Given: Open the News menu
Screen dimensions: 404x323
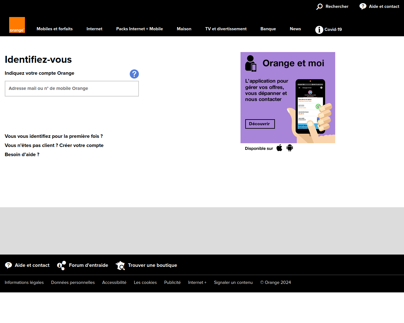Looking at the screenshot, I should click(x=295, y=29).
